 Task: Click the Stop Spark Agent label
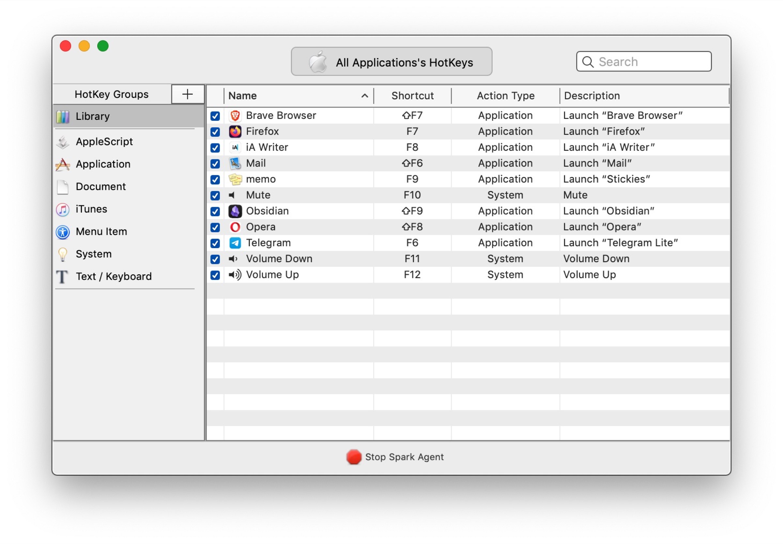pos(404,457)
